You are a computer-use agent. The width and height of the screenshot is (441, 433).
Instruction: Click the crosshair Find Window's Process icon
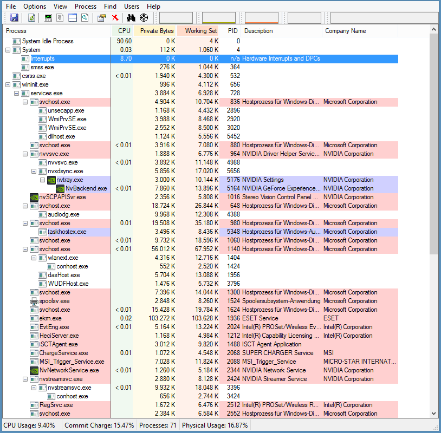[144, 18]
